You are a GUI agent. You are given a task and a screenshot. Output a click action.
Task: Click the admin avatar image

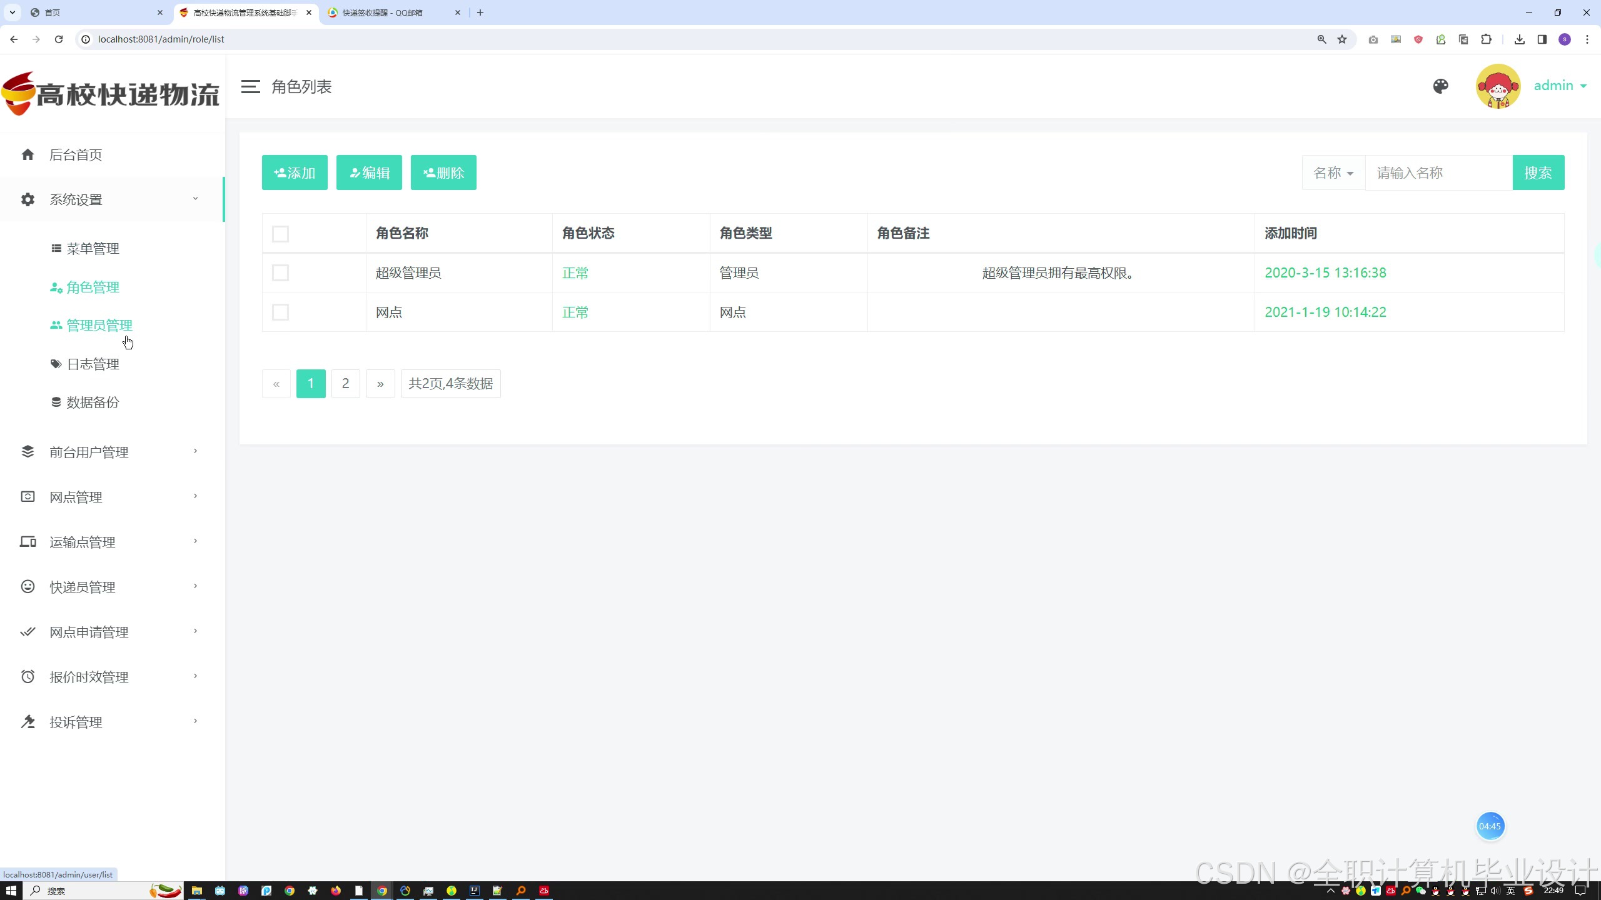1498,86
